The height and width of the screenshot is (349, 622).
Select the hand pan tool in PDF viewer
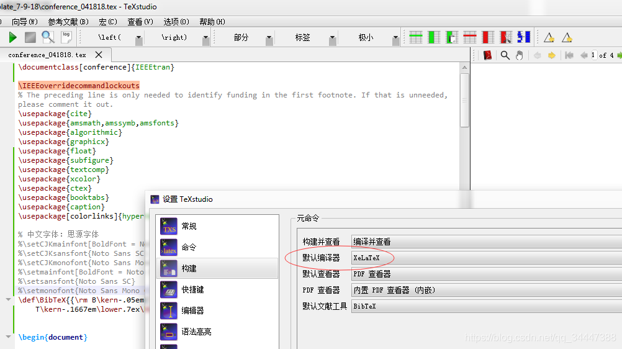tap(519, 55)
